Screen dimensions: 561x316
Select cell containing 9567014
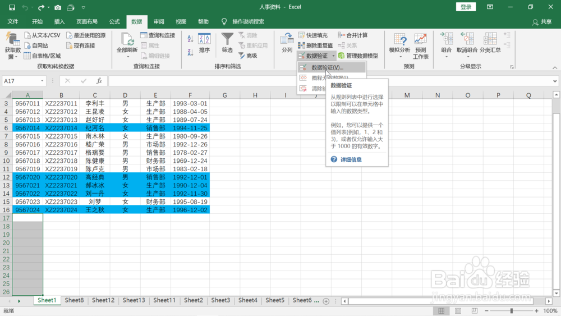click(x=27, y=128)
